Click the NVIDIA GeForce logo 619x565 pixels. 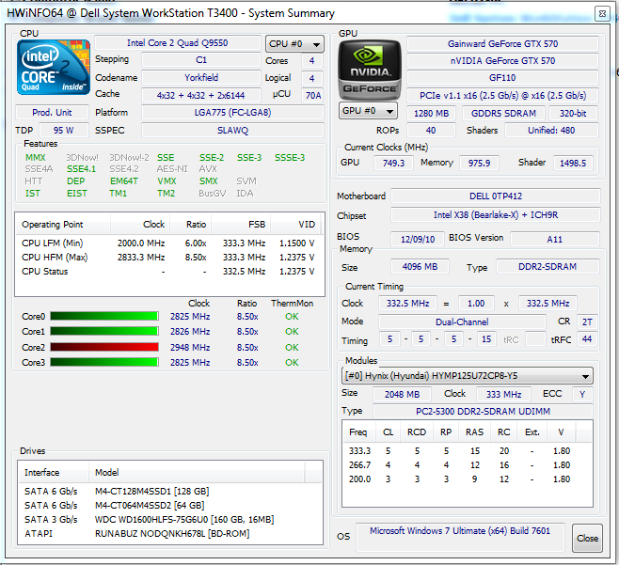pos(370,70)
